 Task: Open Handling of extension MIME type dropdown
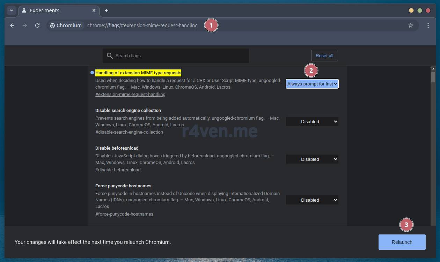tap(312, 84)
